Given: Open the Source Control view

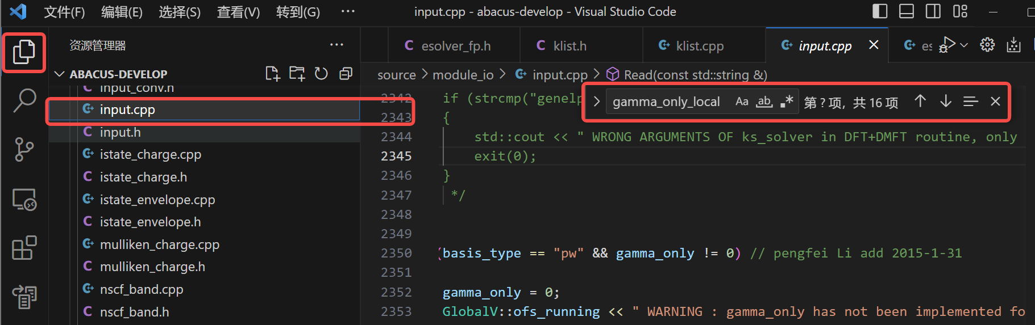Looking at the screenshot, I should click(x=24, y=150).
